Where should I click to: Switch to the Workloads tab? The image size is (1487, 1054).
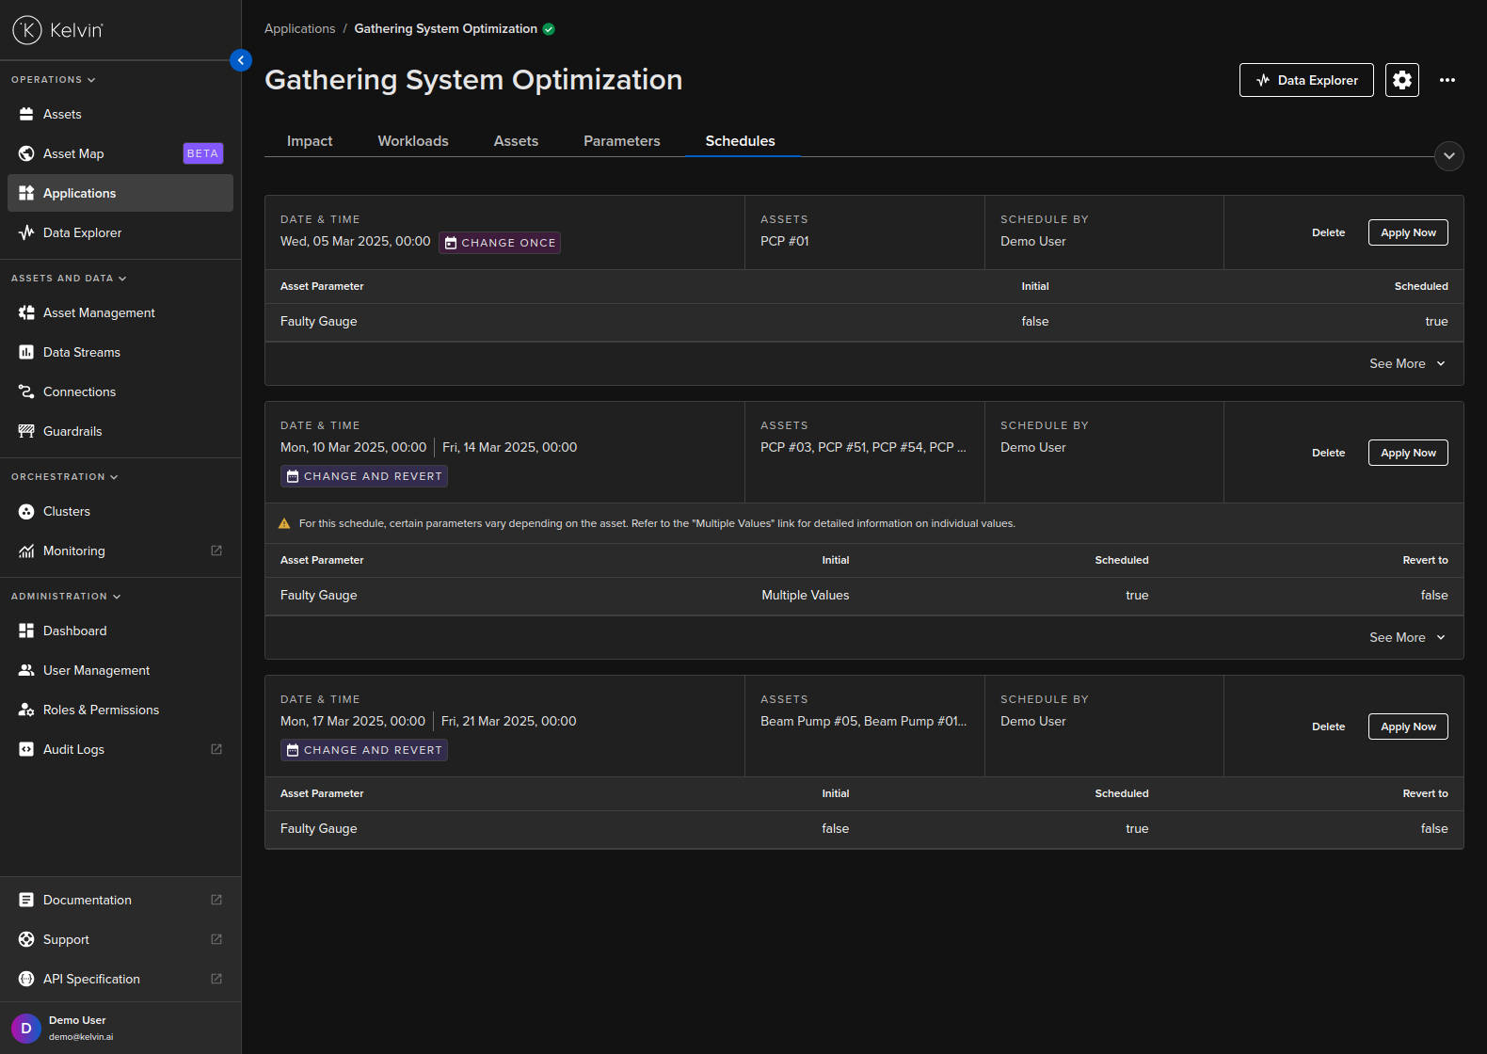[413, 141]
